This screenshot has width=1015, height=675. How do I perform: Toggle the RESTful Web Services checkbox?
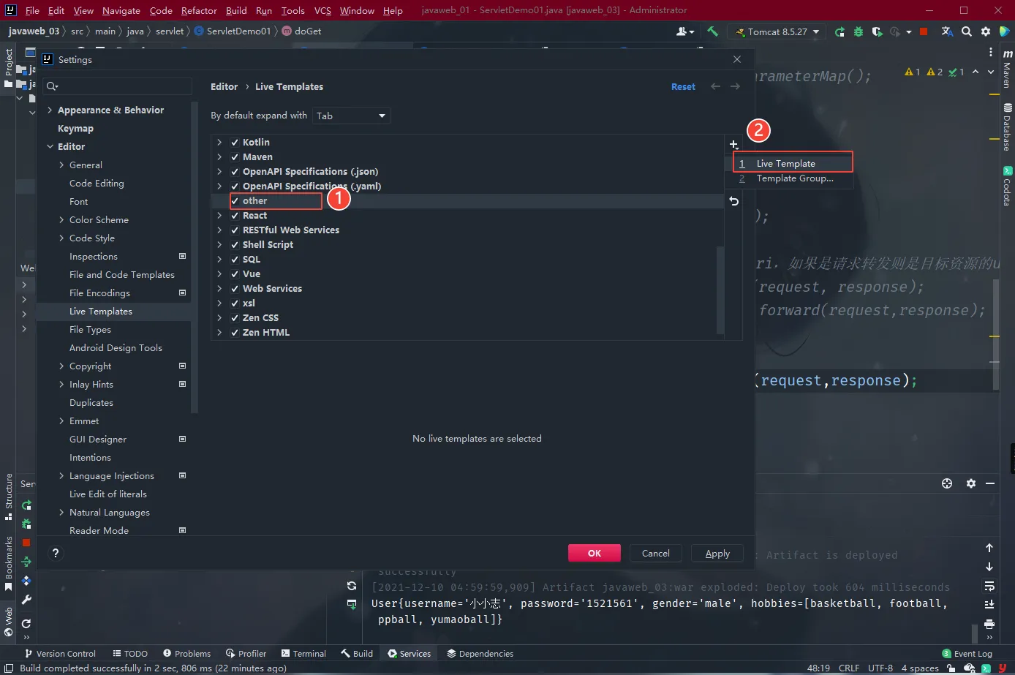click(x=235, y=230)
